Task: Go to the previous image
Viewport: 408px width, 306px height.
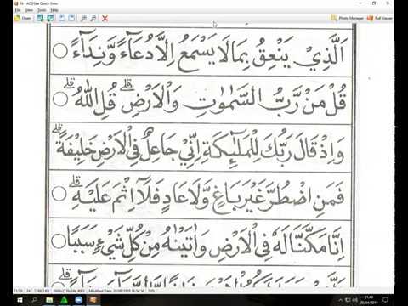Action: click(x=40, y=19)
